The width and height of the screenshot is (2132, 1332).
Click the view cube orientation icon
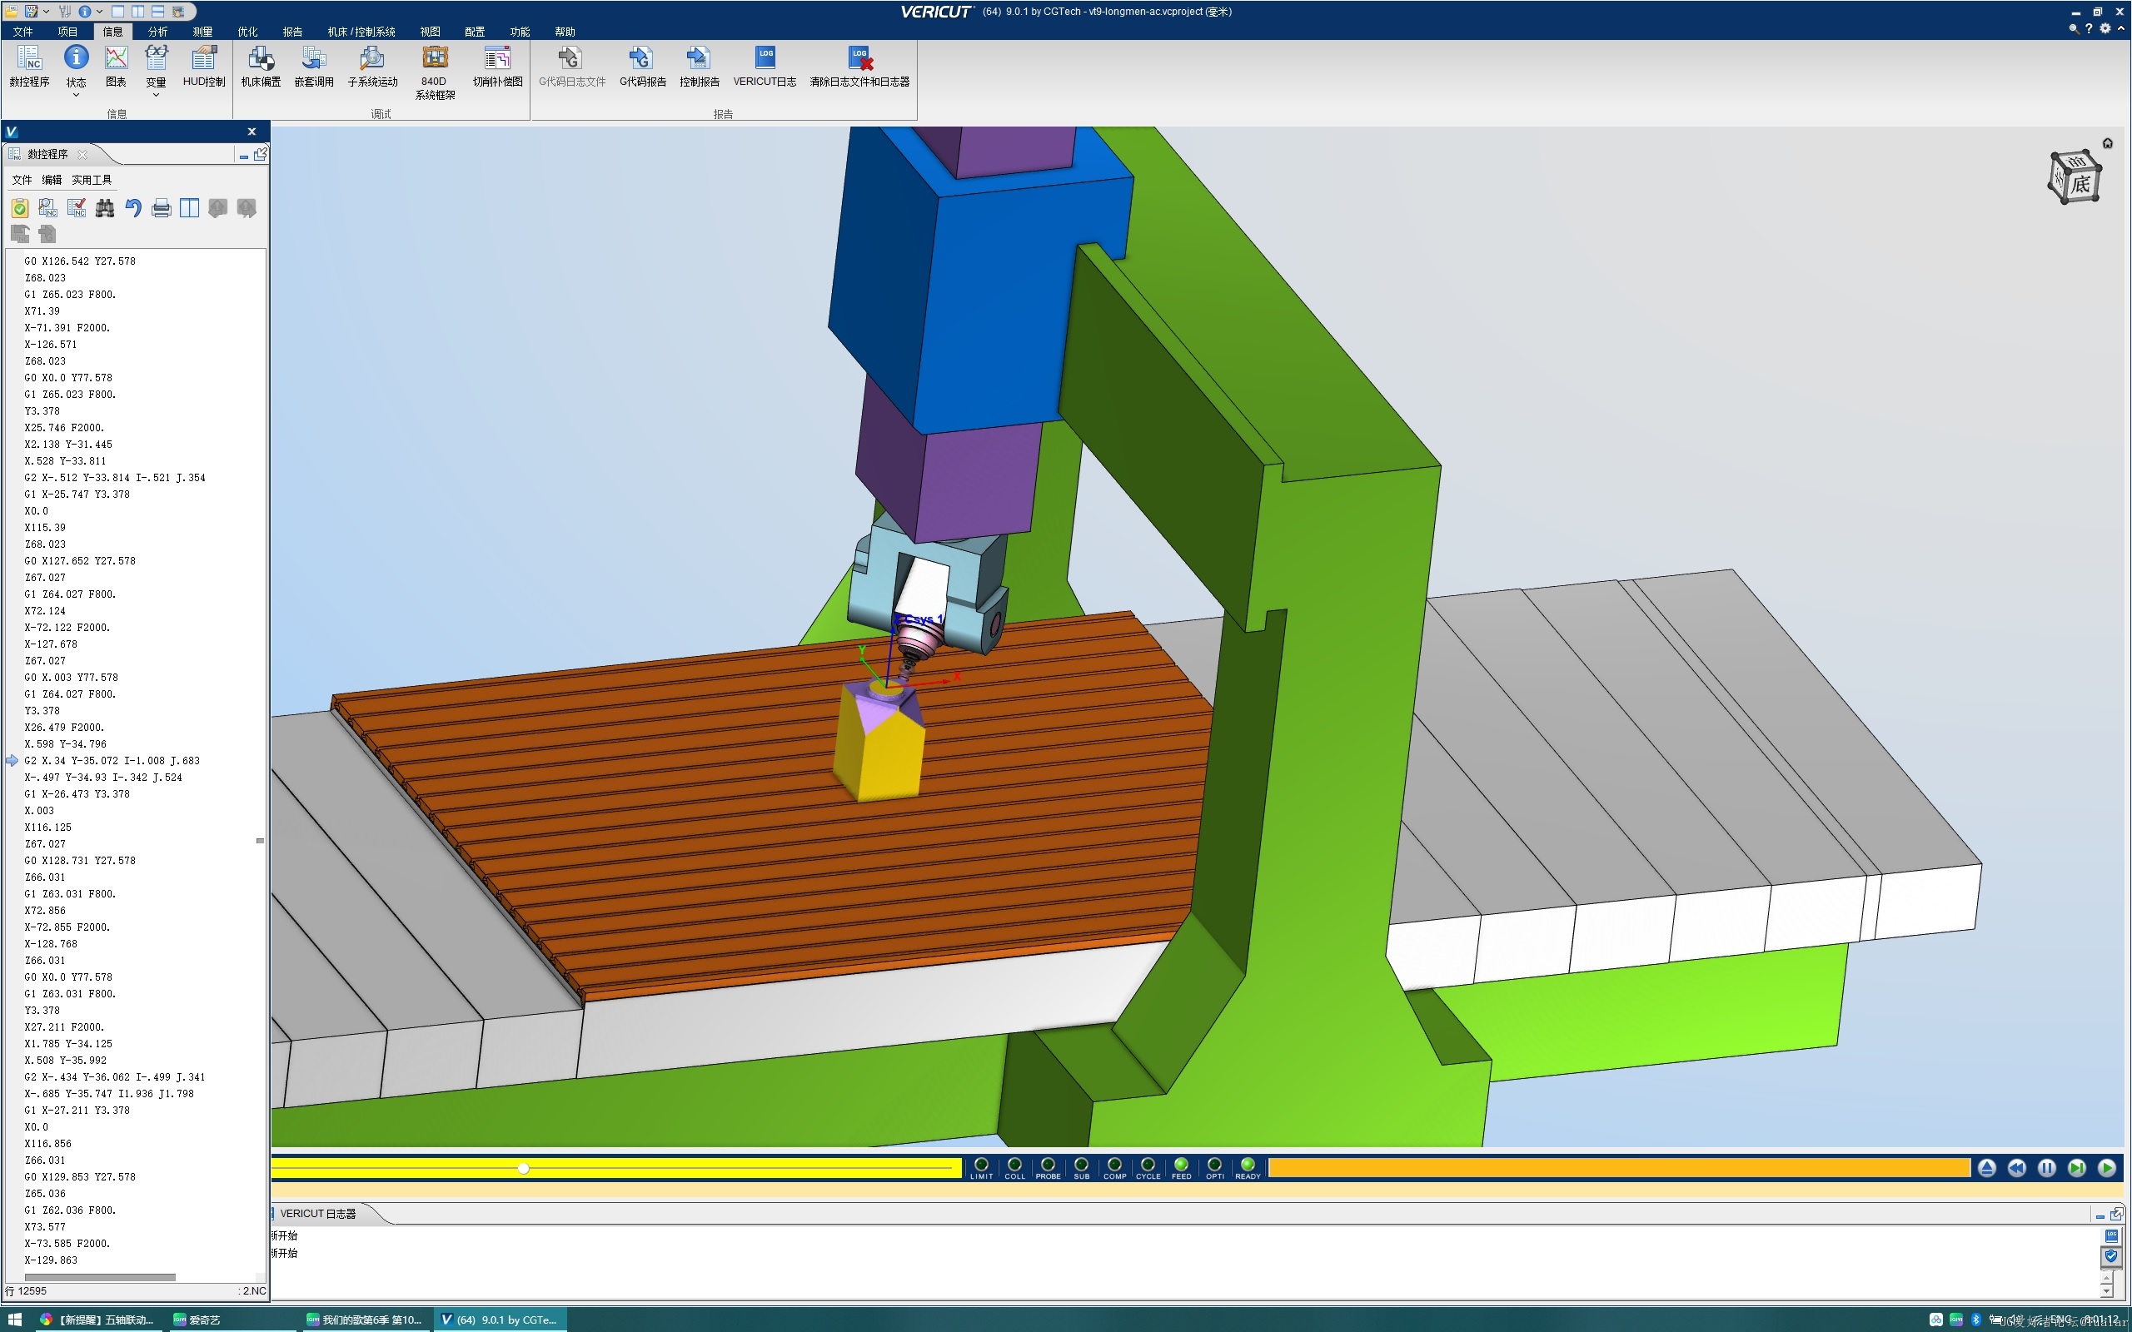click(2075, 179)
